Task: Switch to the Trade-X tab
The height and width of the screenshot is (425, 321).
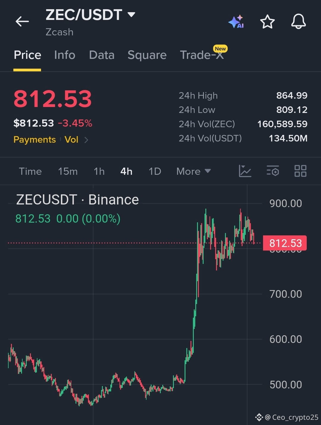Action: [202, 55]
